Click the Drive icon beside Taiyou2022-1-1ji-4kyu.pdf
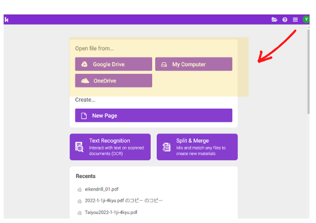 [x=80, y=213]
